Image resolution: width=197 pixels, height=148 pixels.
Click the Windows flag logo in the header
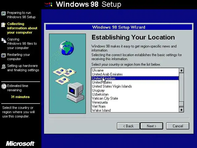tap(48, 5)
